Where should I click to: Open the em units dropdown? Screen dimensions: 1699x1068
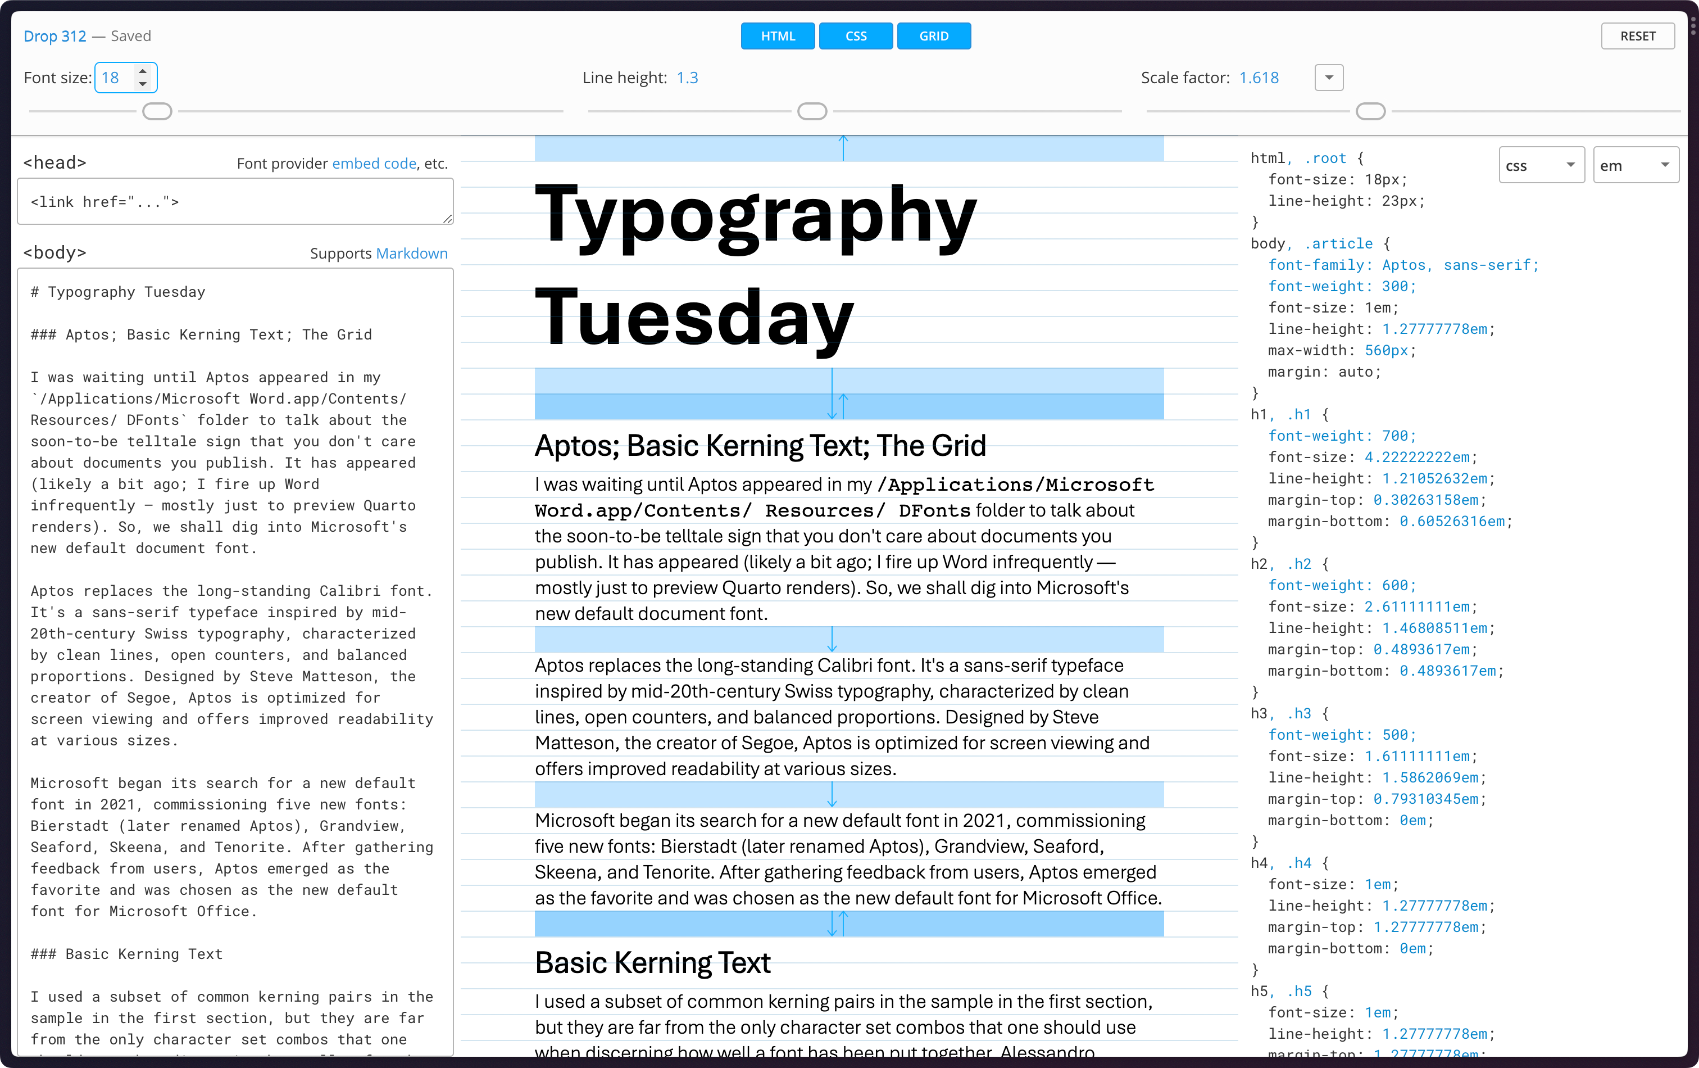[1635, 166]
